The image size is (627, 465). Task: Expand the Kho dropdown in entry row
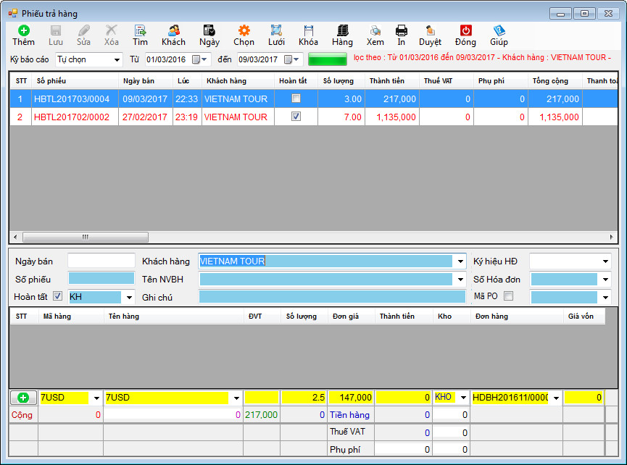tap(463, 398)
